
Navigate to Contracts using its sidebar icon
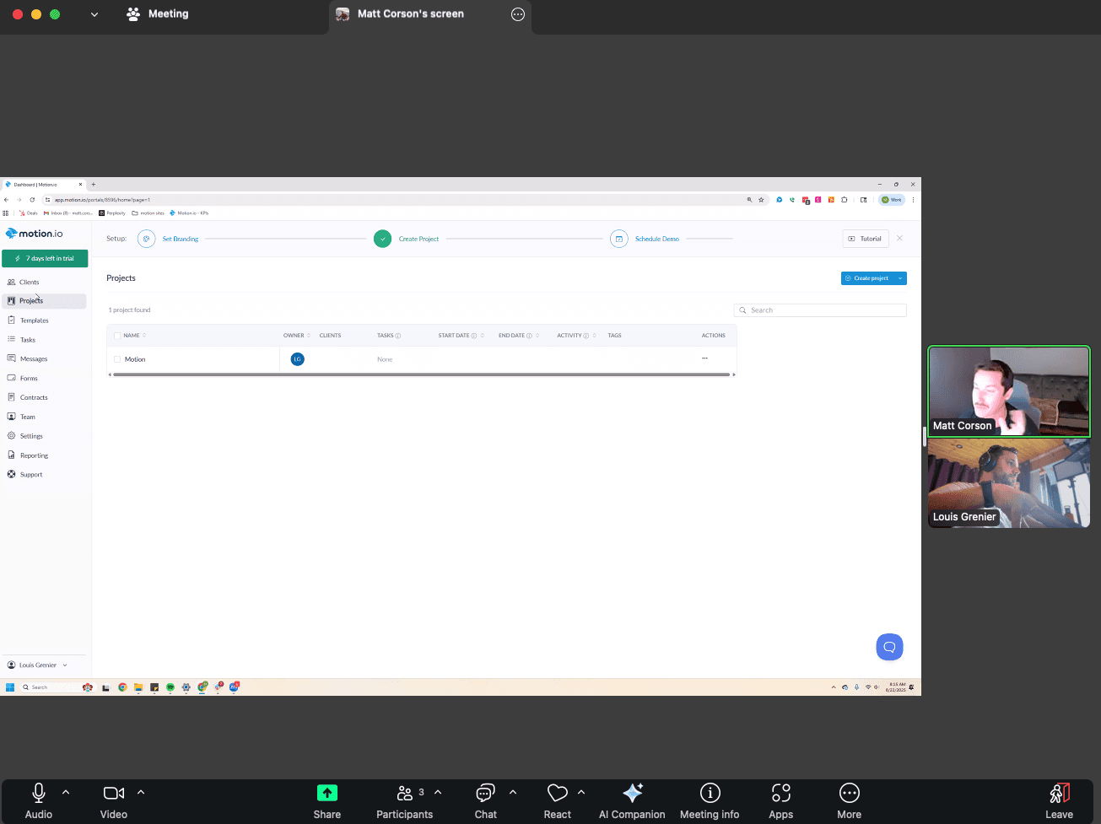pyautogui.click(x=35, y=396)
